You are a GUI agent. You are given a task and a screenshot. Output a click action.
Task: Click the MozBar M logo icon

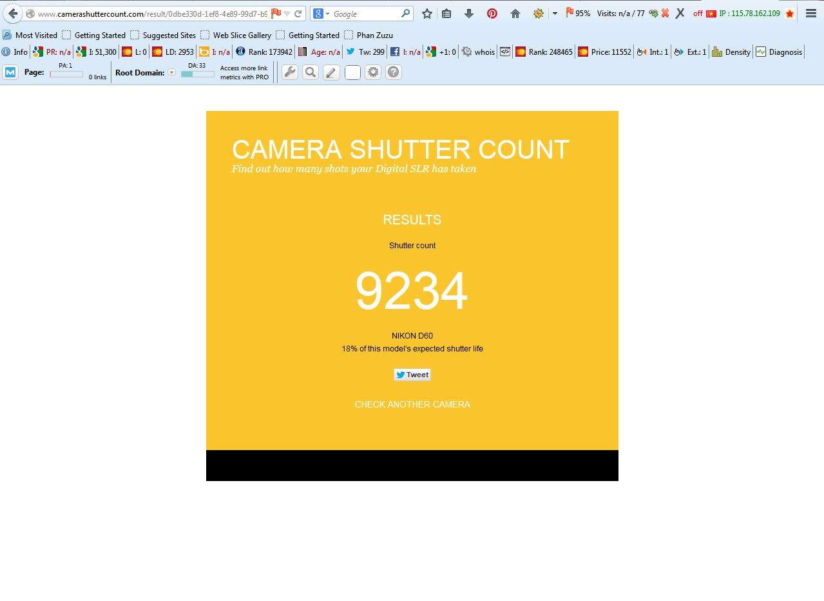10,72
